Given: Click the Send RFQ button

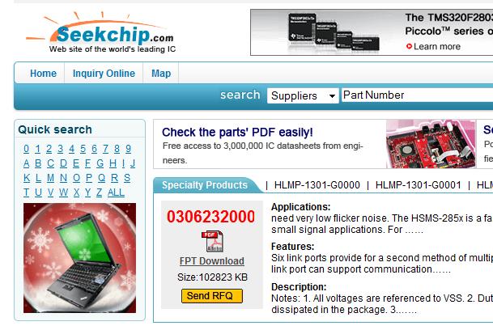Looking at the screenshot, I should 212,296.
